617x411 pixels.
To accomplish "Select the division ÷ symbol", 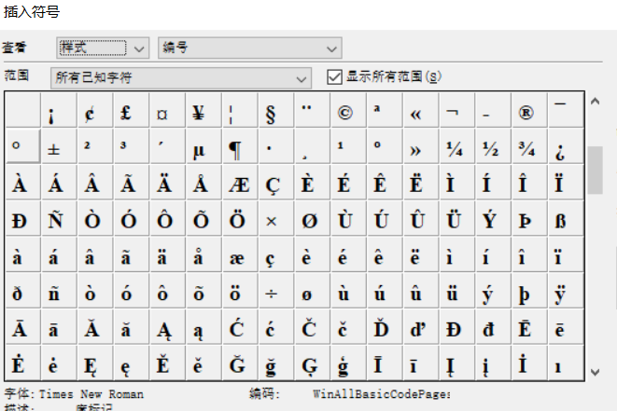I will 276,291.
